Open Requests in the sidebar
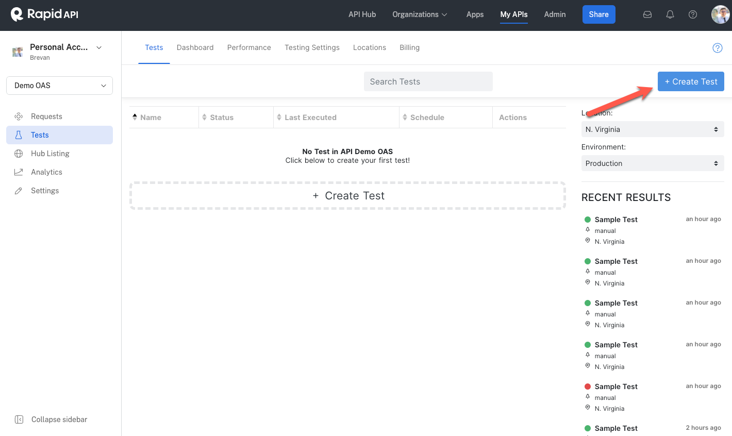732x436 pixels. tap(59, 116)
